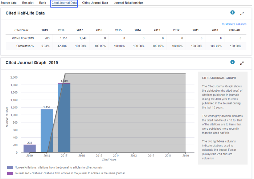Open info icon for Cited Half-Life Data

tap(233, 12)
